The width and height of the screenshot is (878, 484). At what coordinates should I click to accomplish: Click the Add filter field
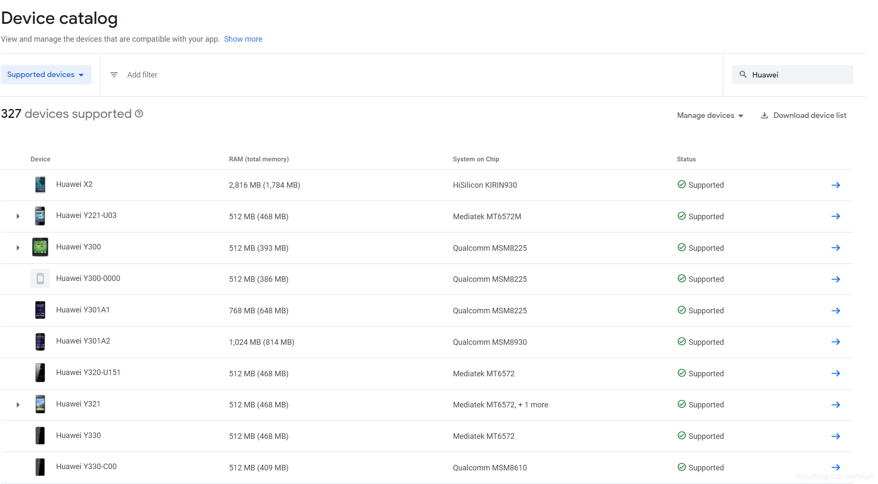(x=142, y=75)
